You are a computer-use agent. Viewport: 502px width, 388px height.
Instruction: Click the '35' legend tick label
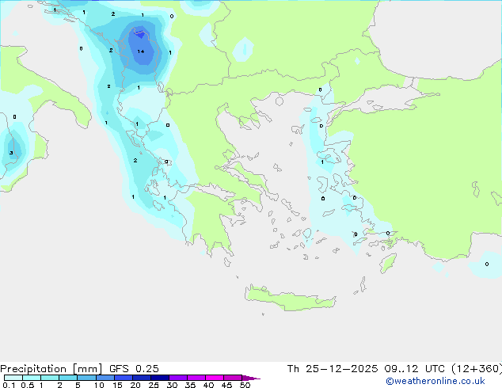[190, 385]
